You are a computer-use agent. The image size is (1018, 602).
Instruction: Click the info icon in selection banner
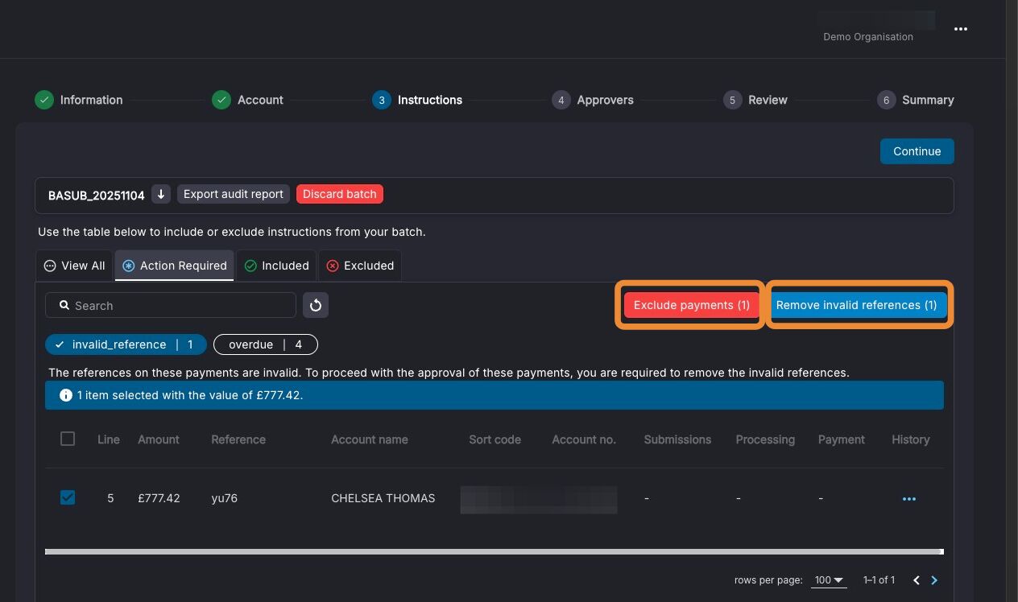tap(66, 395)
